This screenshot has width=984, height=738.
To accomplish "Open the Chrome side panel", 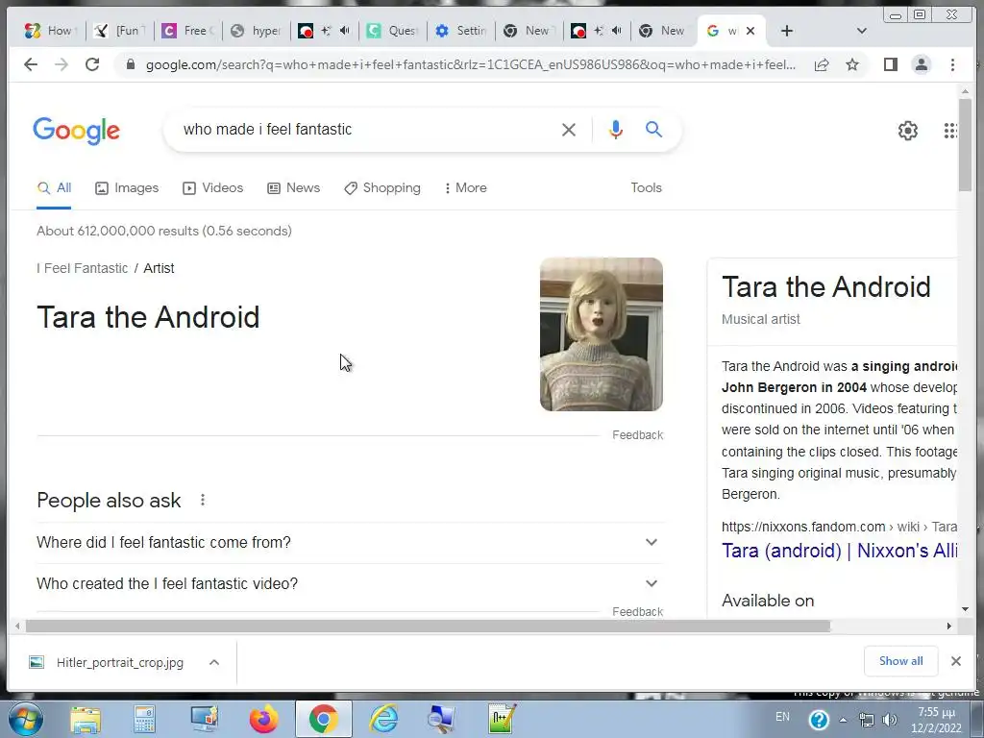I will pyautogui.click(x=890, y=64).
